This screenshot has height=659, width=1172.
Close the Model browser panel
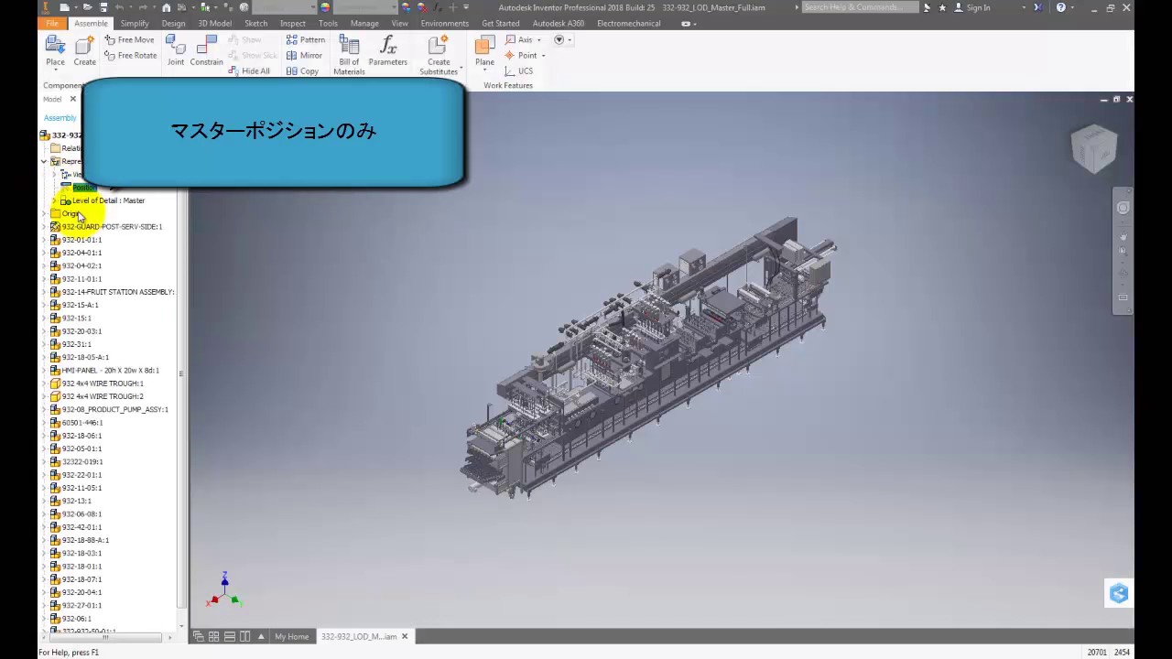[x=73, y=99]
